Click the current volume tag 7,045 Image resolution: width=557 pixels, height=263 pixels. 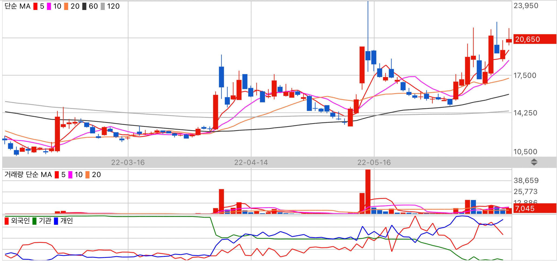pyautogui.click(x=535, y=208)
